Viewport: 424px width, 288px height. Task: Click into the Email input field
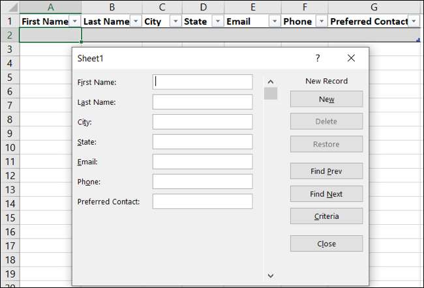[202, 162]
